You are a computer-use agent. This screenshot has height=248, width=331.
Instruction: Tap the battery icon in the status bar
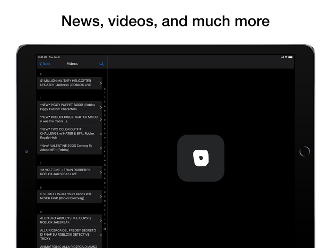point(291,57)
